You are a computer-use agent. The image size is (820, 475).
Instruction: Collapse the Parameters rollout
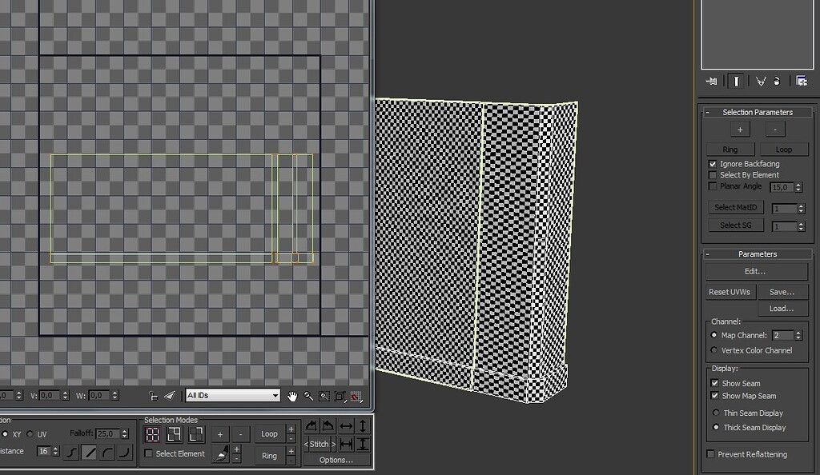(x=708, y=253)
